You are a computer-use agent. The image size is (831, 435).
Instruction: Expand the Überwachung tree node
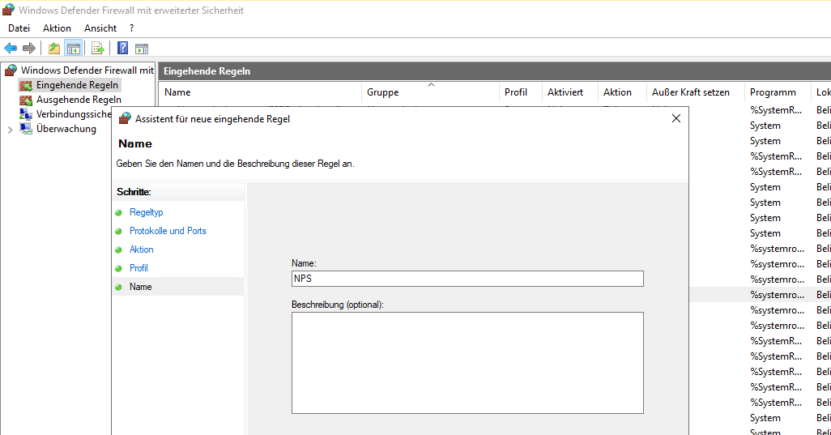click(x=10, y=130)
